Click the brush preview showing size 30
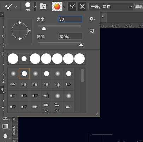The image size is (143, 142). coord(28,7)
